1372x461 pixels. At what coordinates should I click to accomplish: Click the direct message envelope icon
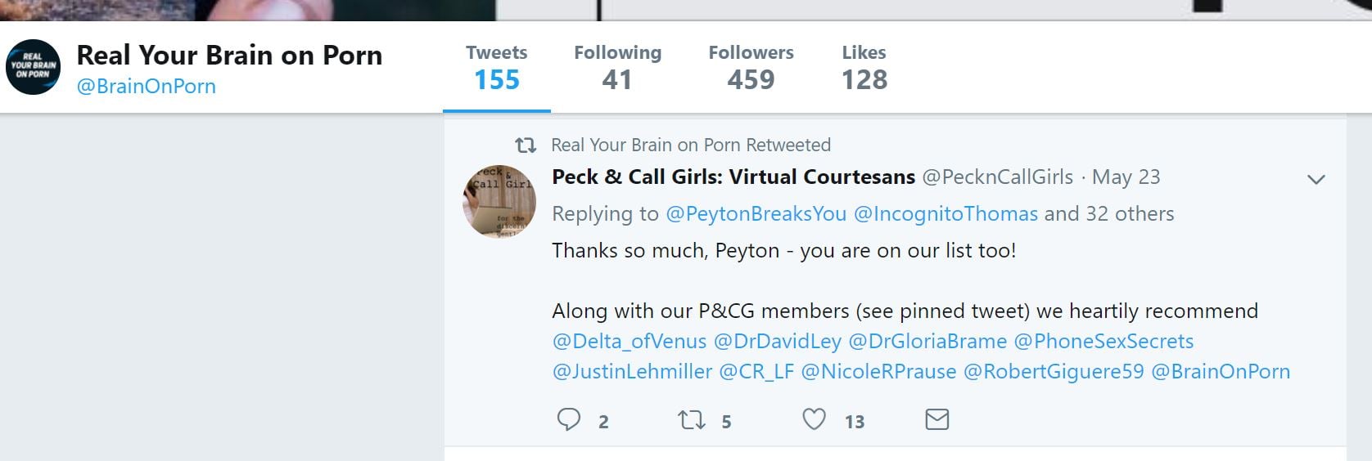[x=936, y=420]
